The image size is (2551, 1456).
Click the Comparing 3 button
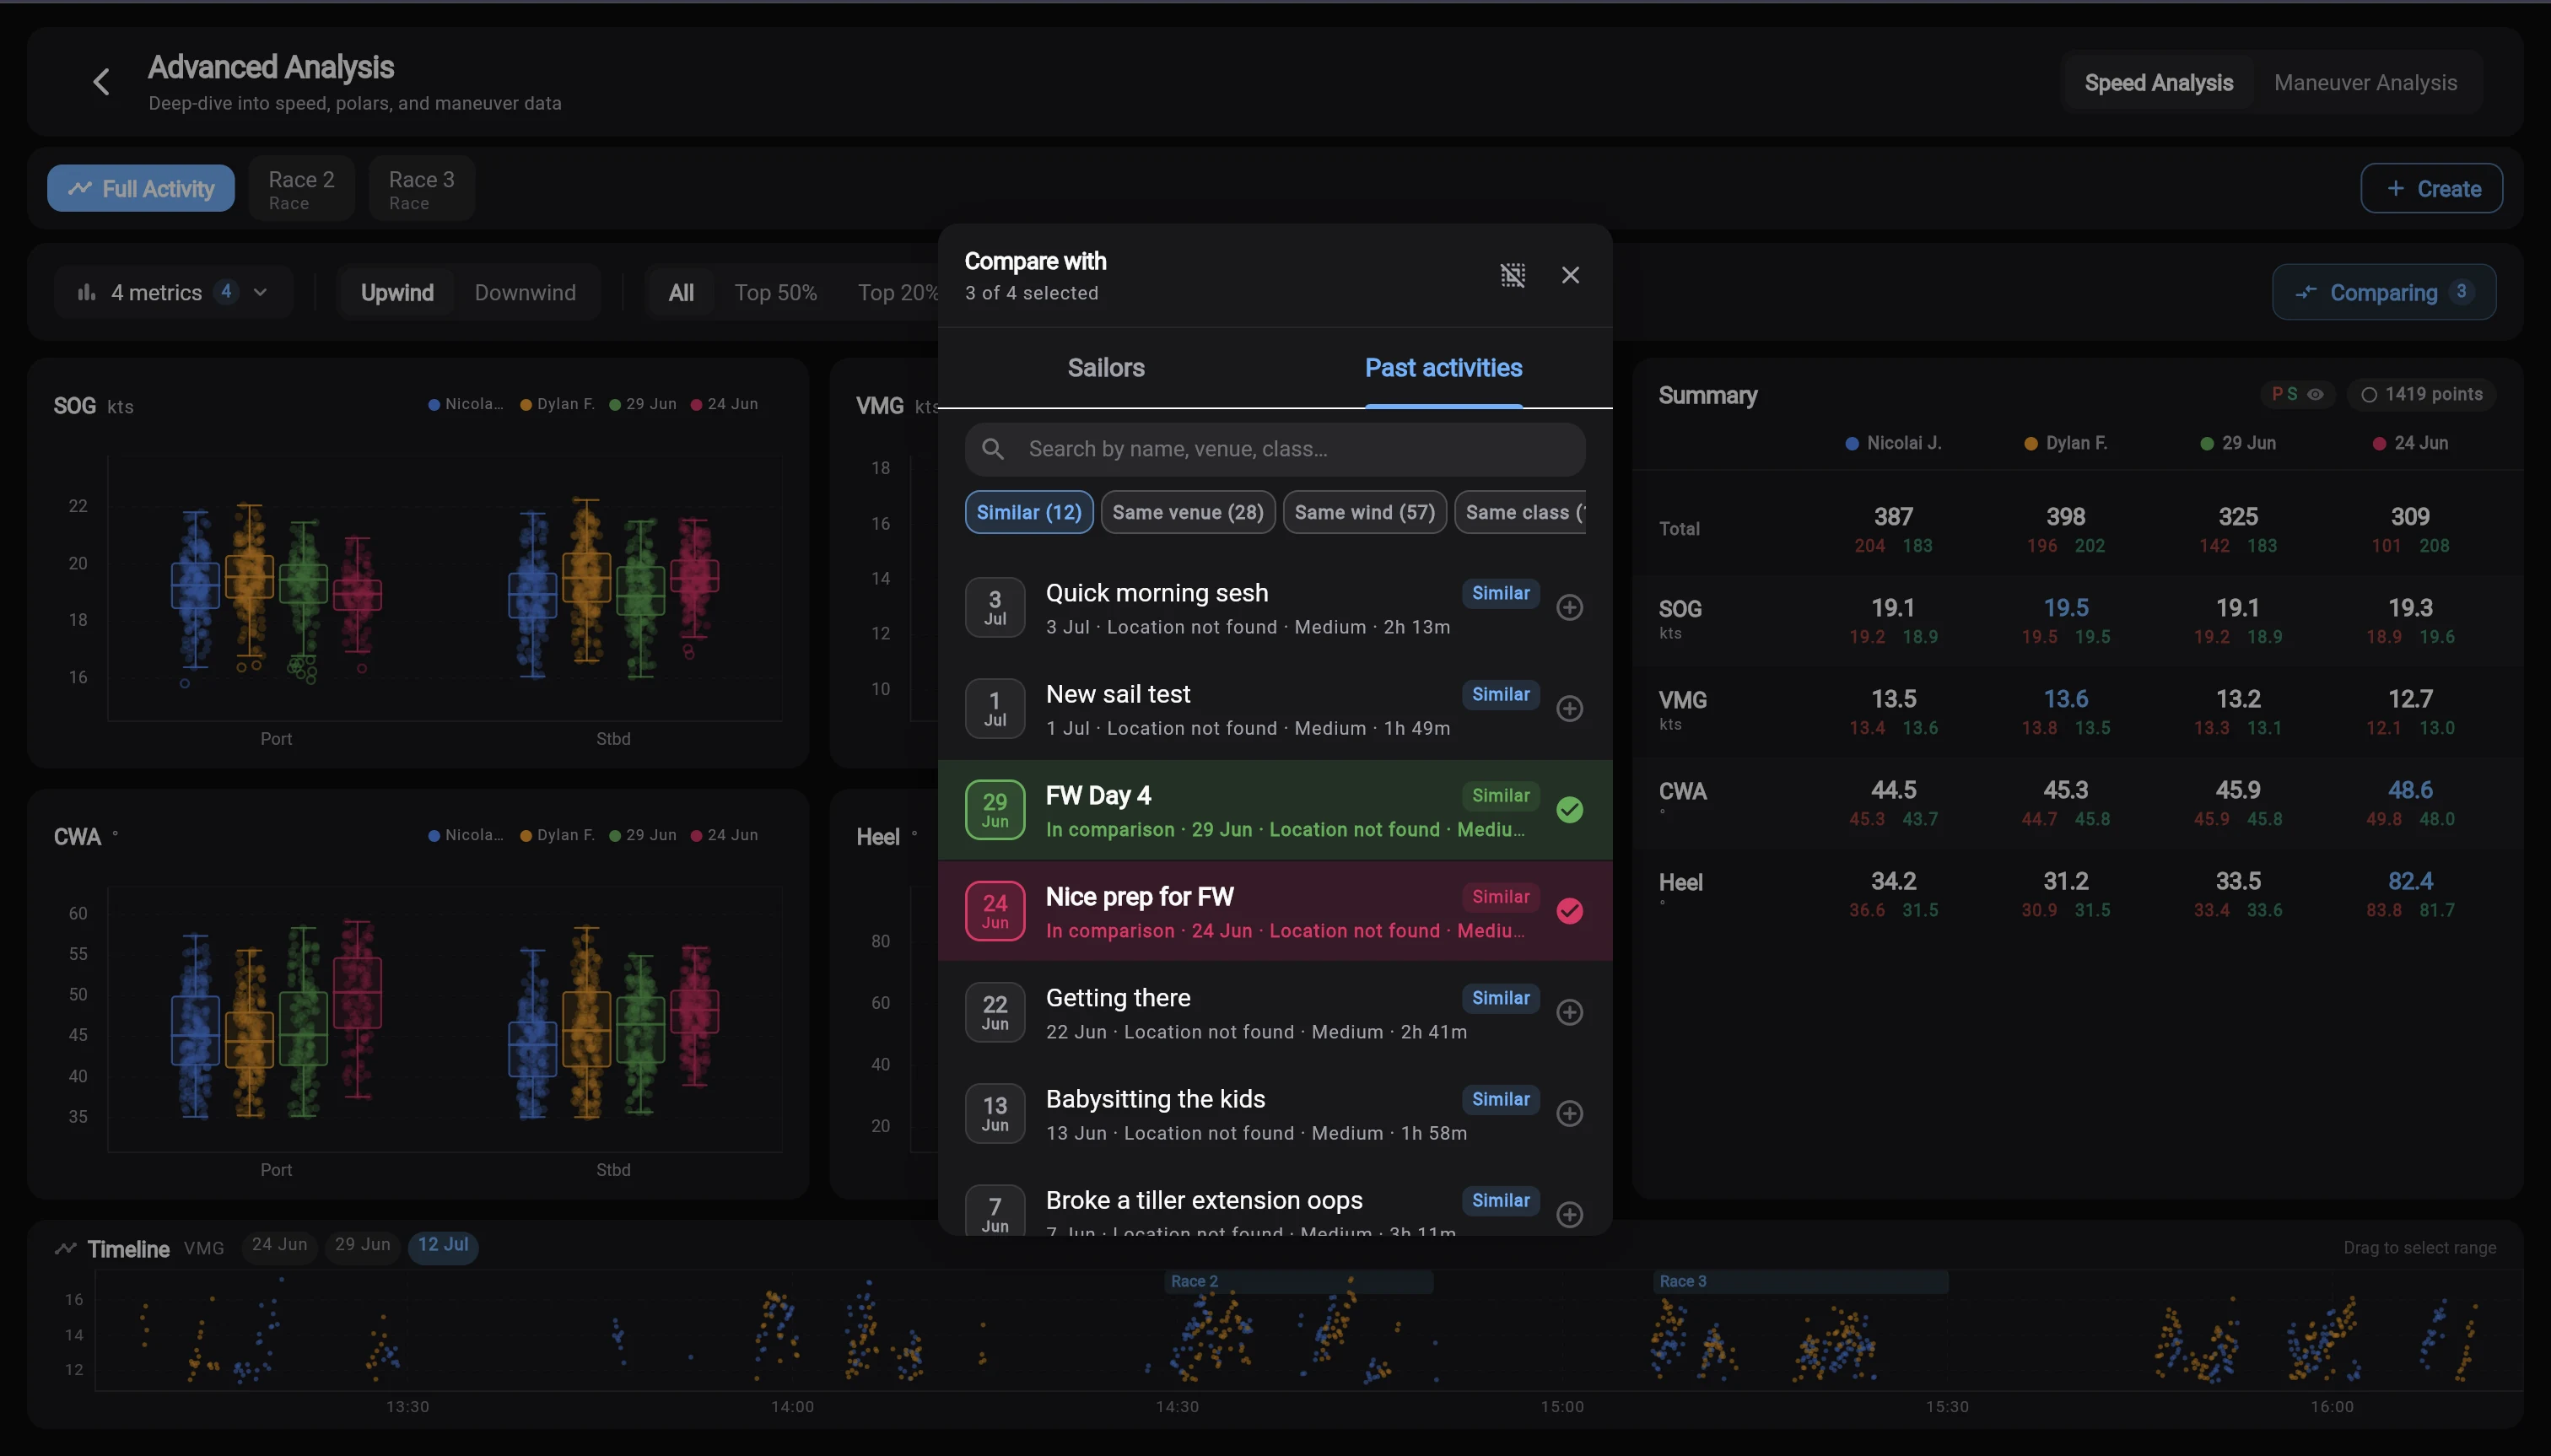click(2383, 292)
